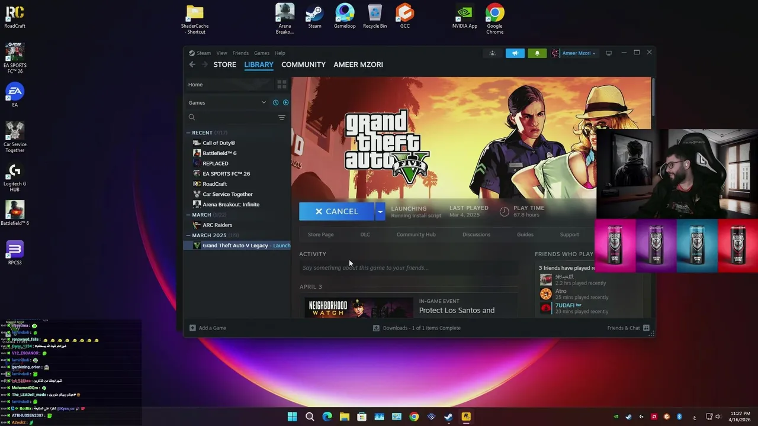Open Community Hub link
The image size is (758, 426).
coord(416,234)
